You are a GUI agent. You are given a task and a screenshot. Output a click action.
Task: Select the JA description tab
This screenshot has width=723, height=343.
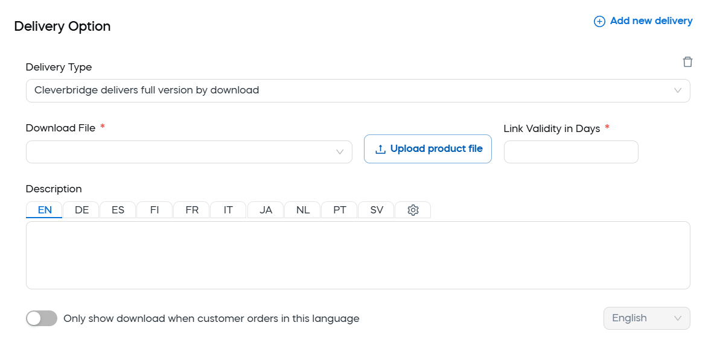[x=266, y=210]
